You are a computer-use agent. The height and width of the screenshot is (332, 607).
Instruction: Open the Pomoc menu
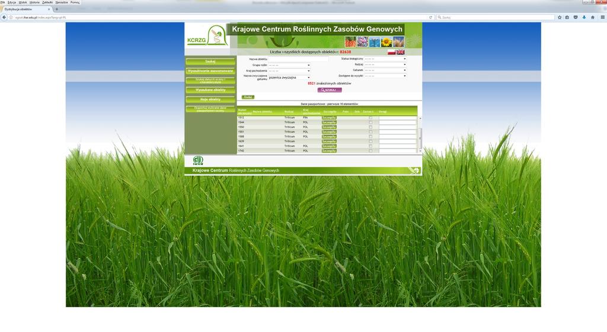(x=75, y=2)
